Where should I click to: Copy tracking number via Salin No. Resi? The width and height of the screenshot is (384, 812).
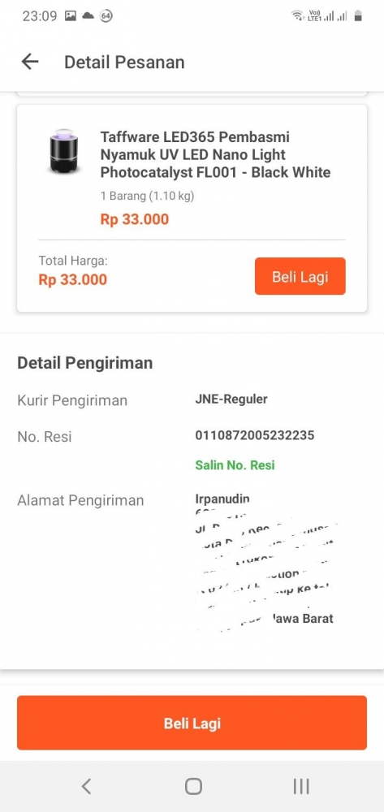tap(235, 465)
